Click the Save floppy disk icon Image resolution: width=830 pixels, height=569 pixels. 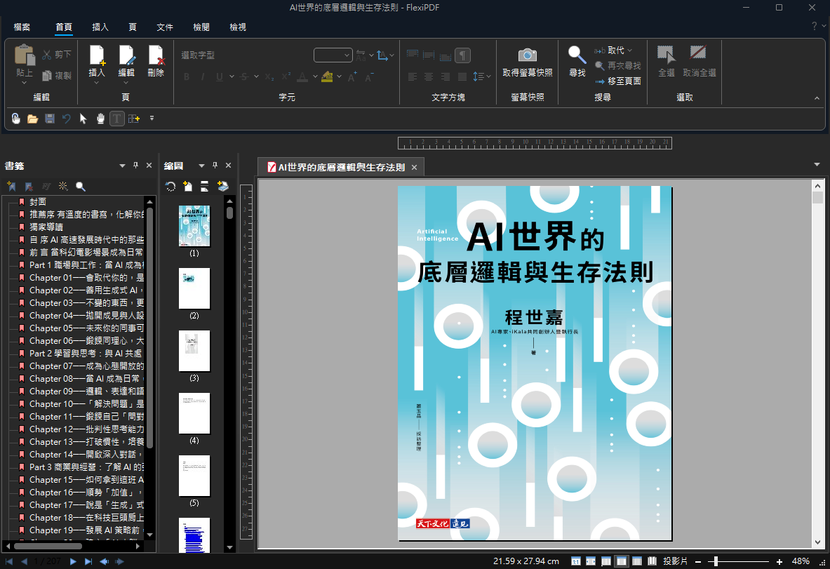tap(50, 119)
